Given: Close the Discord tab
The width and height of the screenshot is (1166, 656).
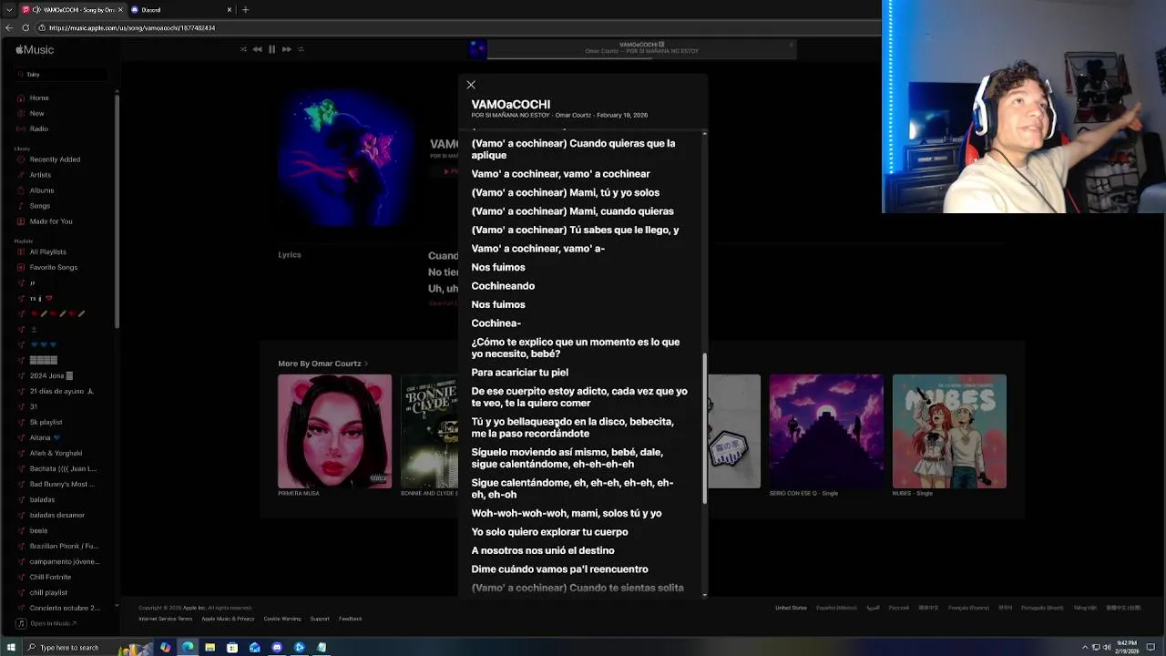Looking at the screenshot, I should pos(230,10).
